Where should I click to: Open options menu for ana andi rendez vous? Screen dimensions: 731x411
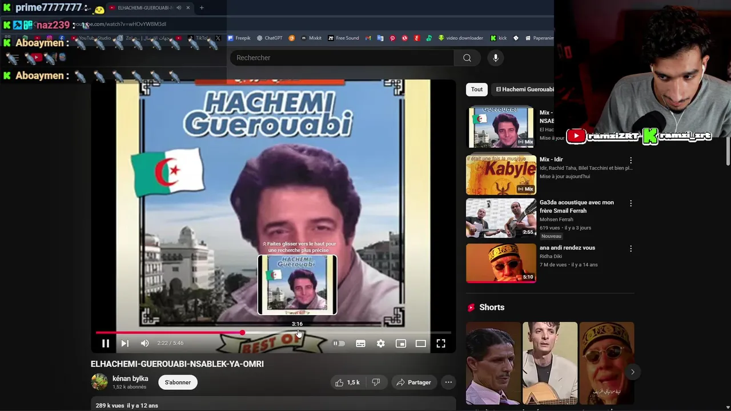point(630,249)
